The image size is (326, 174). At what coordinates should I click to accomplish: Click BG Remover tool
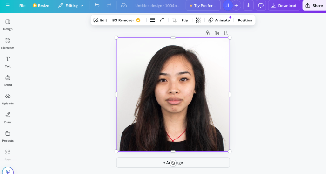pos(126,20)
